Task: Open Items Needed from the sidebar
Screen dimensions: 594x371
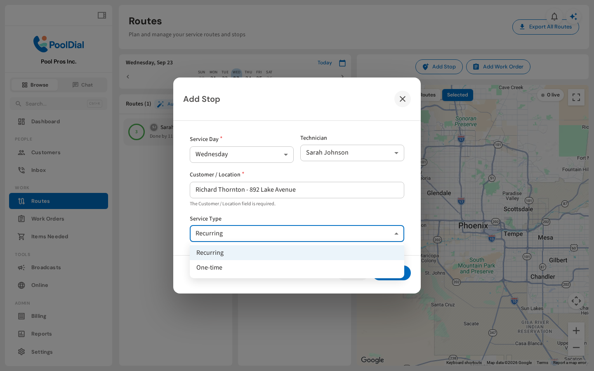Action: pos(59,237)
